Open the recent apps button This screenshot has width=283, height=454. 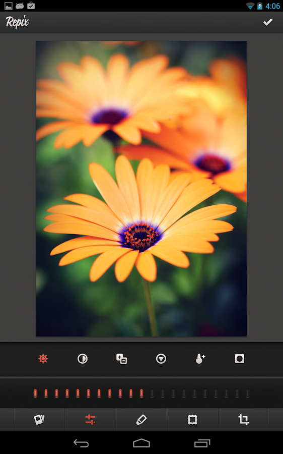pyautogui.click(x=202, y=443)
